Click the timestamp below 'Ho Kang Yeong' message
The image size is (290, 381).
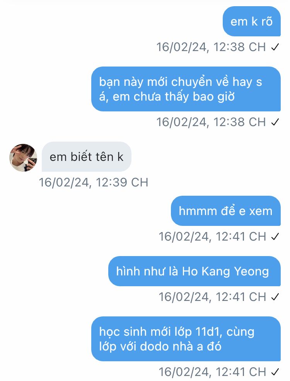pyautogui.click(x=213, y=297)
